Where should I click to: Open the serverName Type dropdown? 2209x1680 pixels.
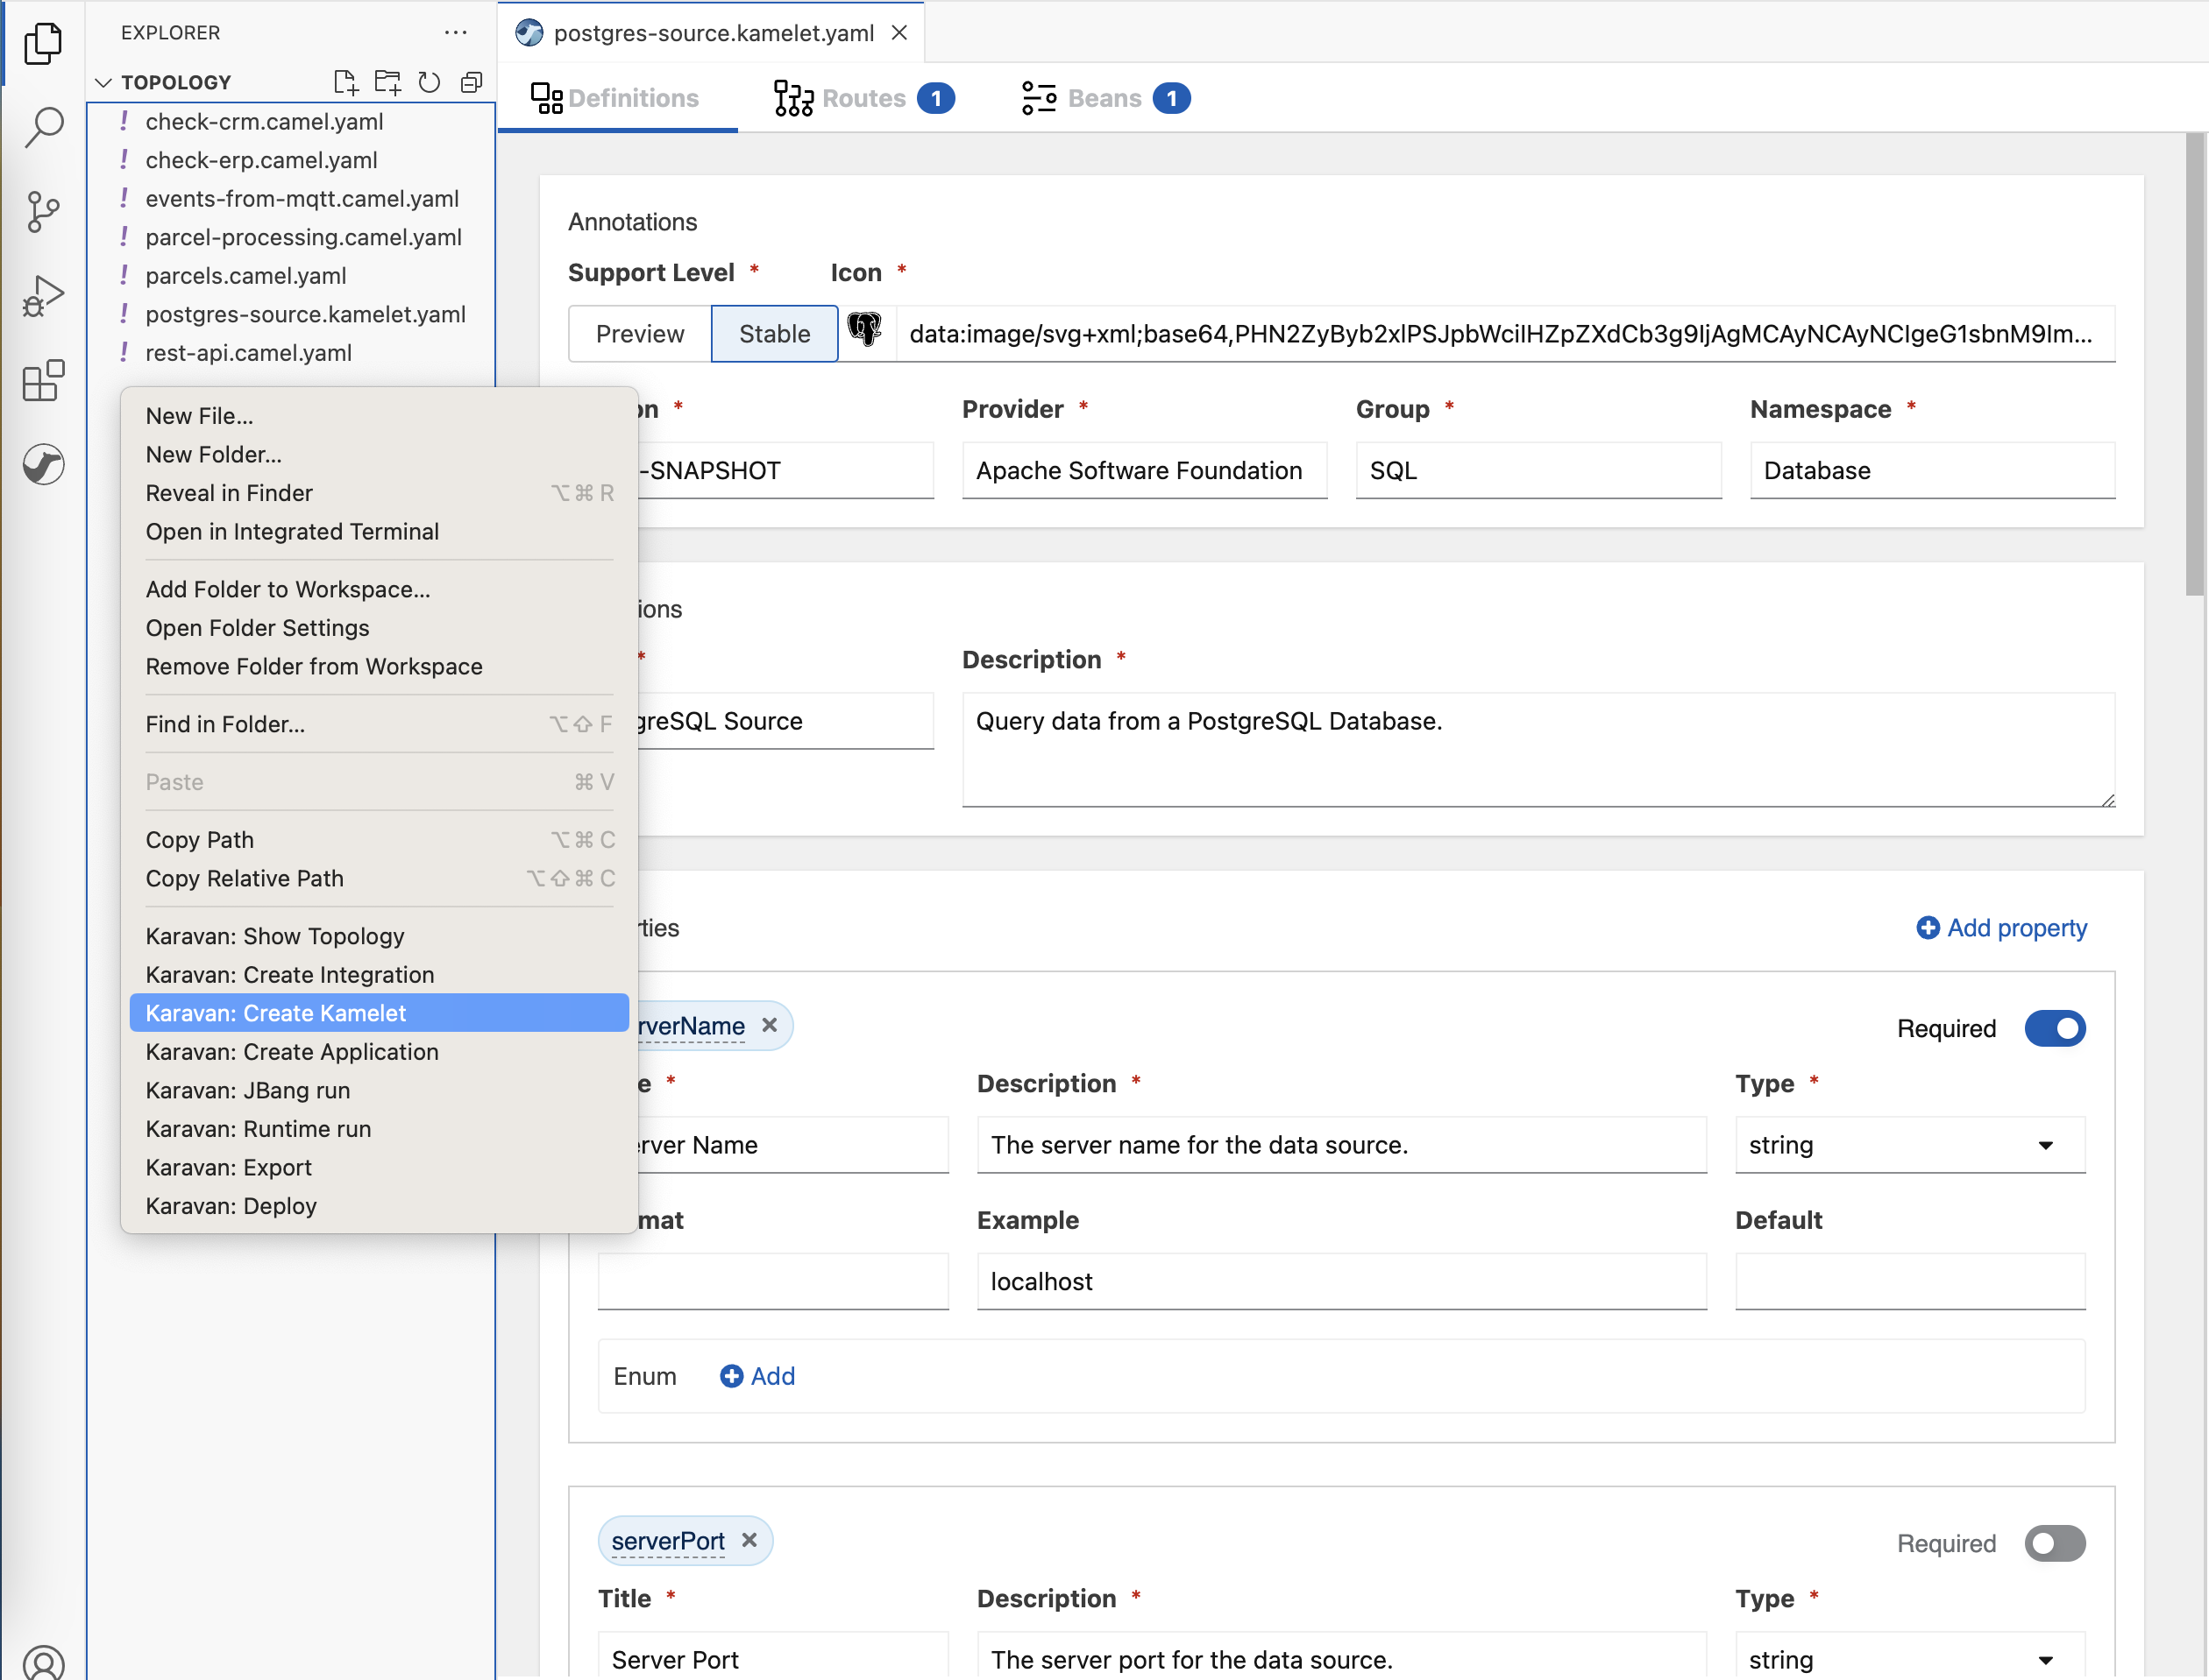point(1908,1145)
